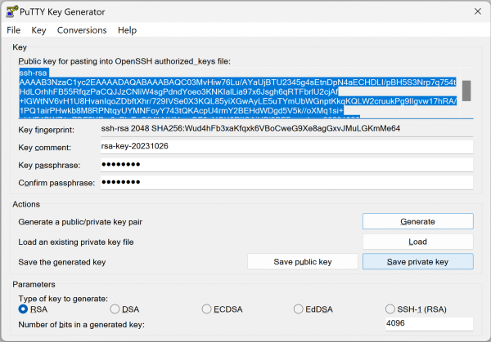Click the number of bits field showing 4096
This screenshot has width=491, height=342.
[x=429, y=323]
